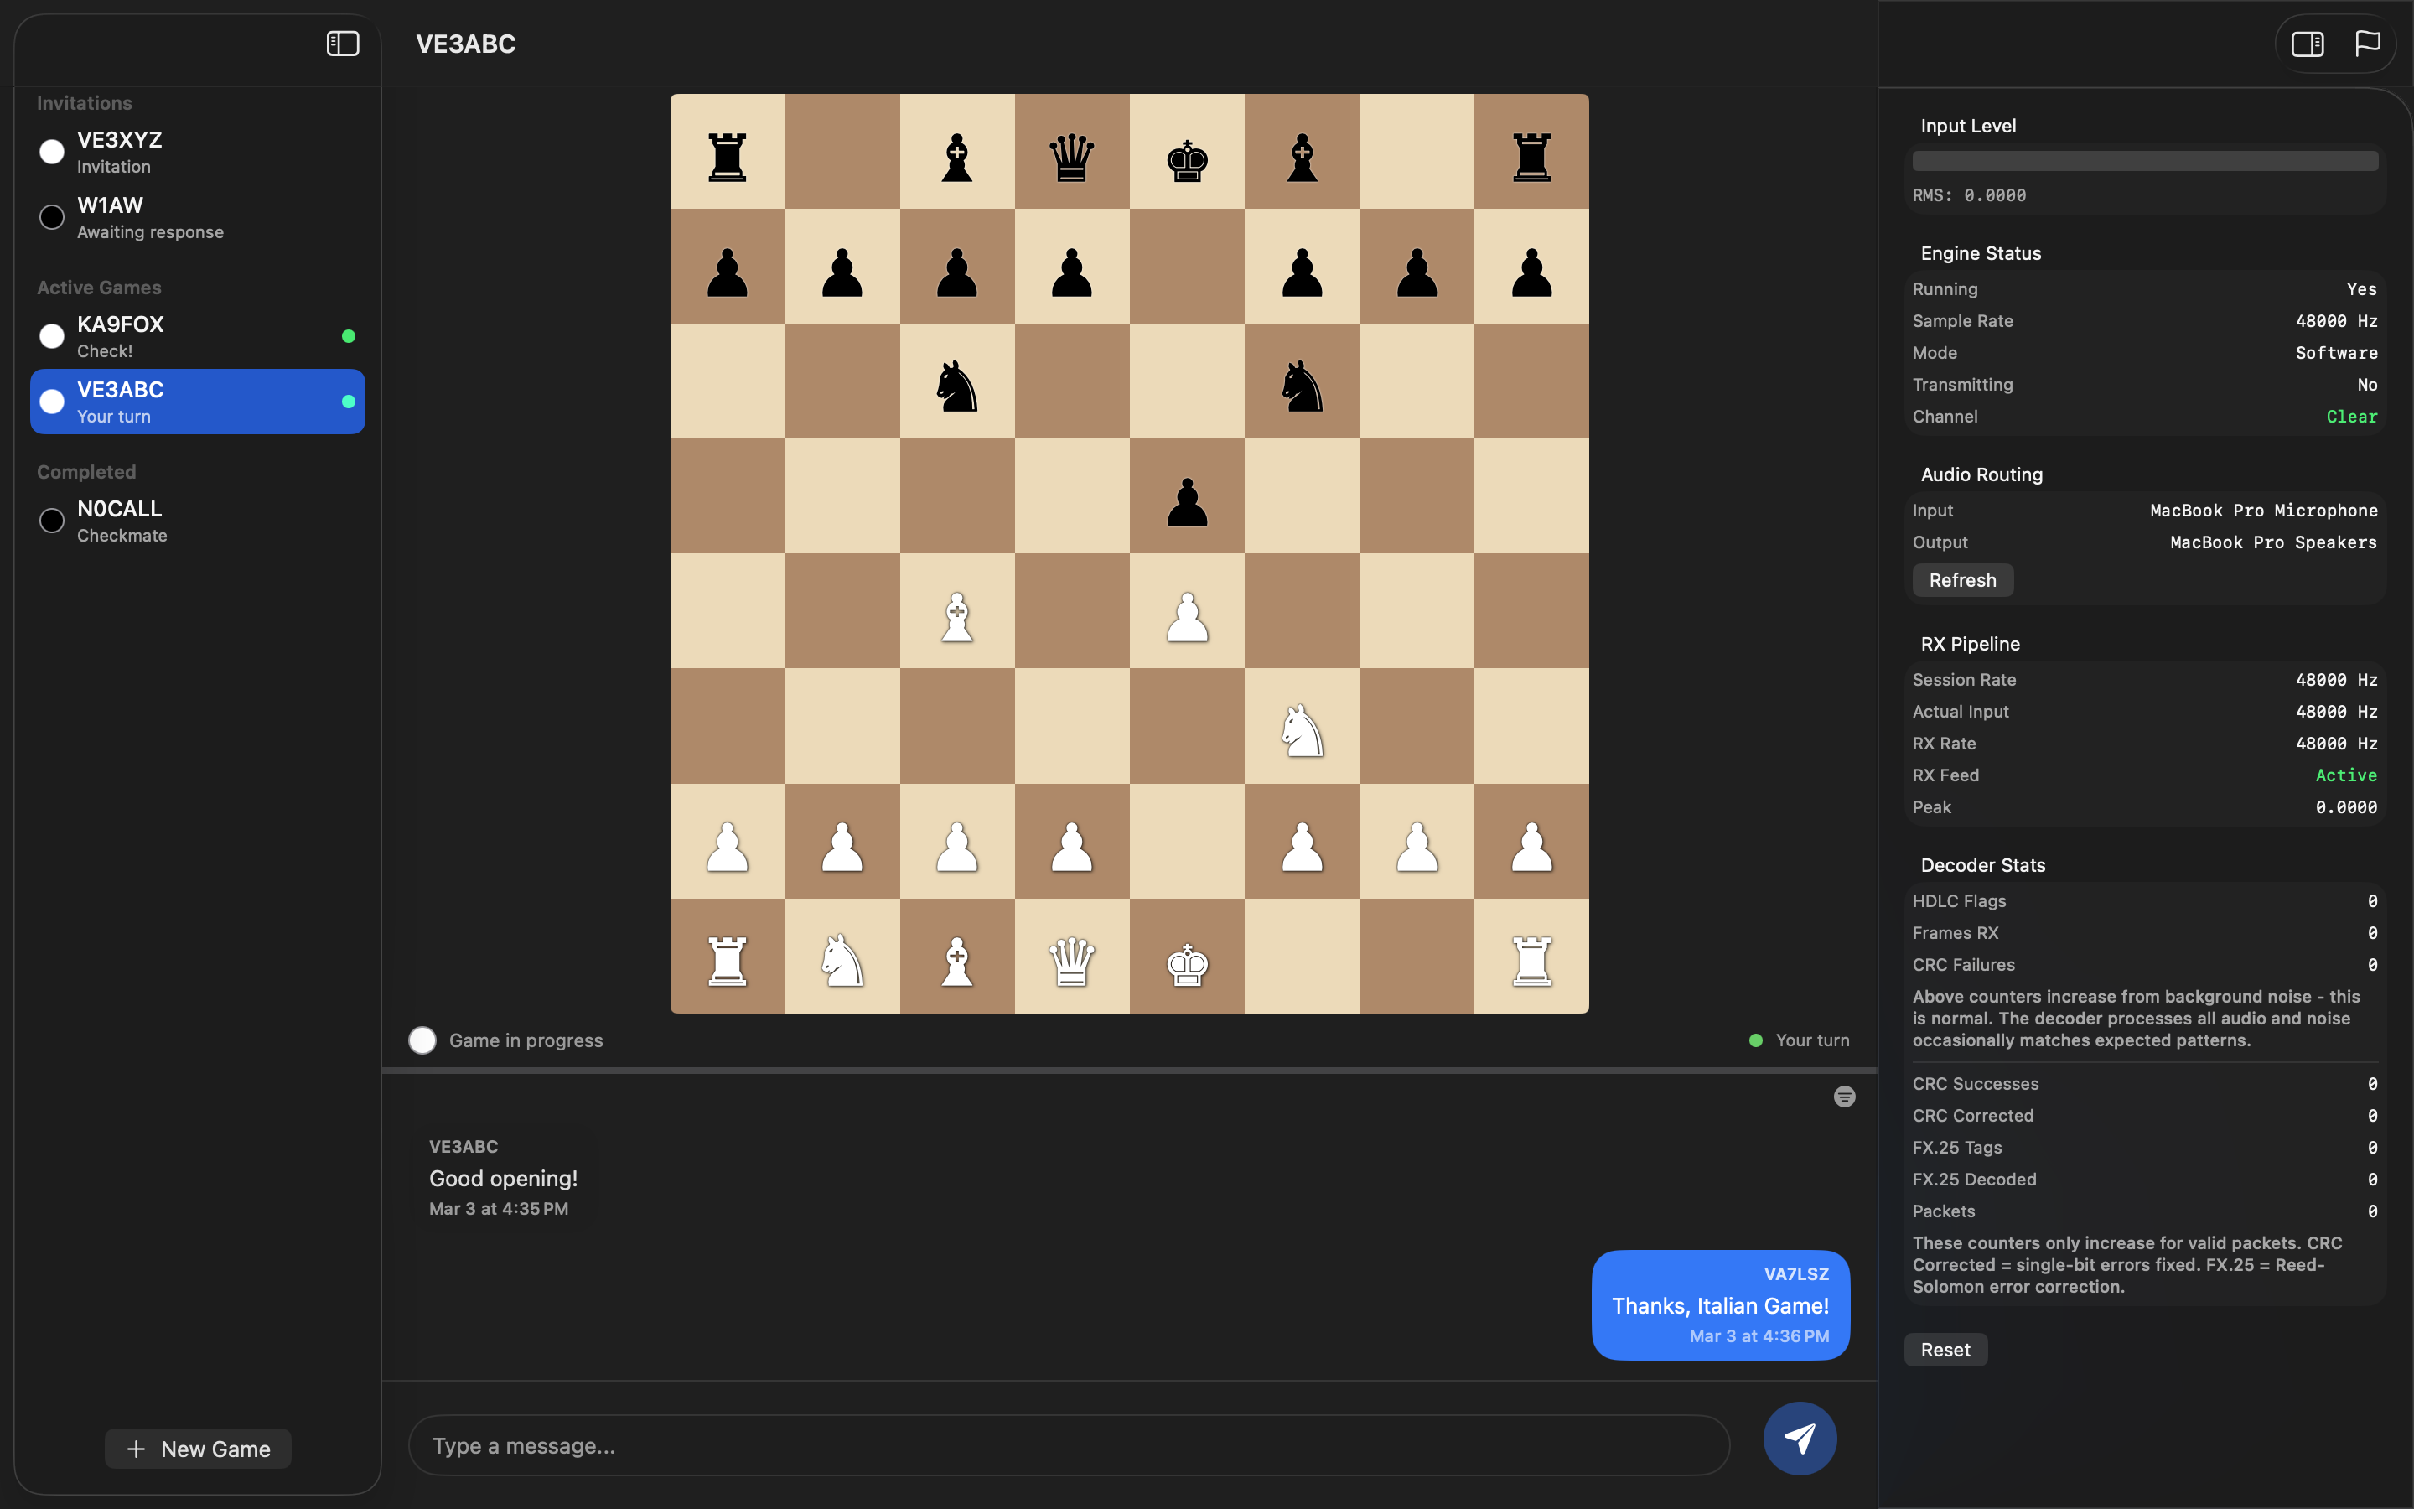2414x1509 pixels.
Task: Click the Input Level meter bar
Action: coord(2145,159)
